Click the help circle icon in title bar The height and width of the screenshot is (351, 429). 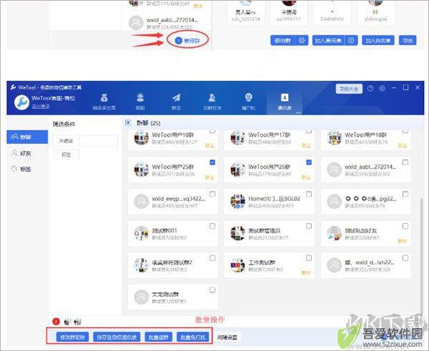(370, 89)
